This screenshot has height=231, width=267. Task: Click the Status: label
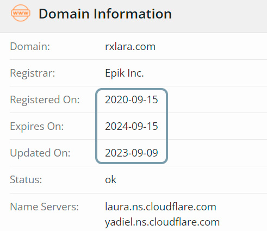click(26, 180)
